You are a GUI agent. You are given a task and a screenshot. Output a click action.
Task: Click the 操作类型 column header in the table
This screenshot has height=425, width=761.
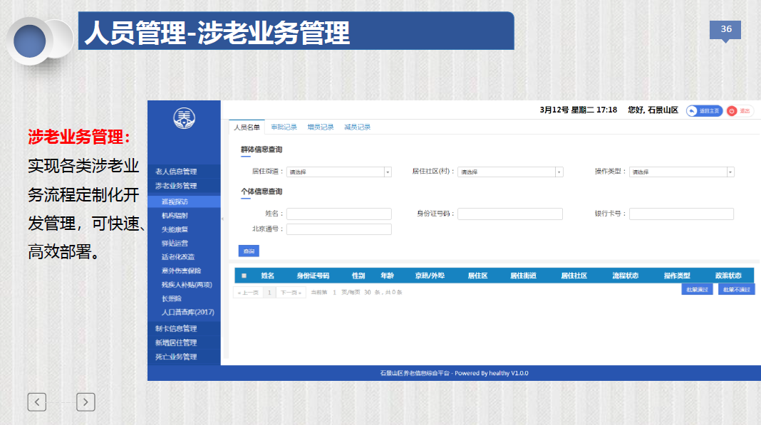[x=676, y=276]
